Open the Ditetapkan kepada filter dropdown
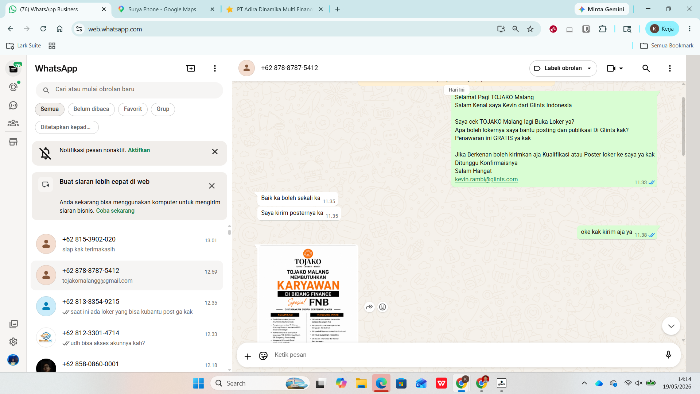Image resolution: width=700 pixels, height=394 pixels. [67, 127]
